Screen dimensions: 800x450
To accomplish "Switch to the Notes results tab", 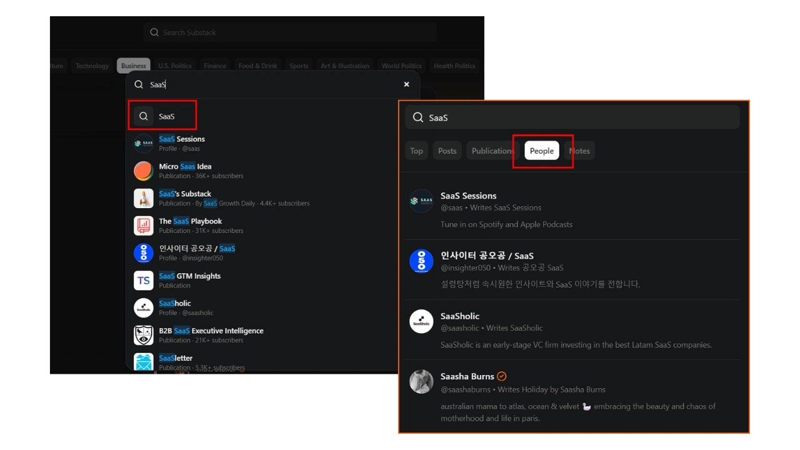I will [579, 151].
